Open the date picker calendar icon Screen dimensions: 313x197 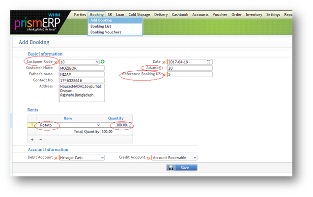point(209,62)
